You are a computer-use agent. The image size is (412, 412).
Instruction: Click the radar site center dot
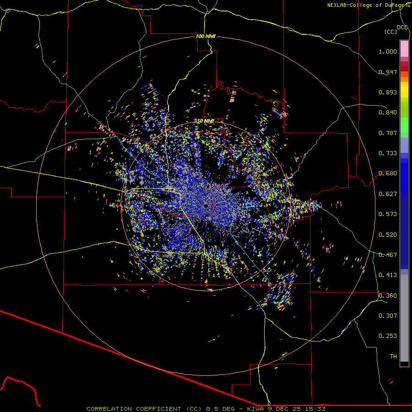click(206, 206)
